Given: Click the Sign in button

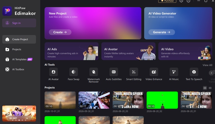Looking at the screenshot, I should pos(19,23).
